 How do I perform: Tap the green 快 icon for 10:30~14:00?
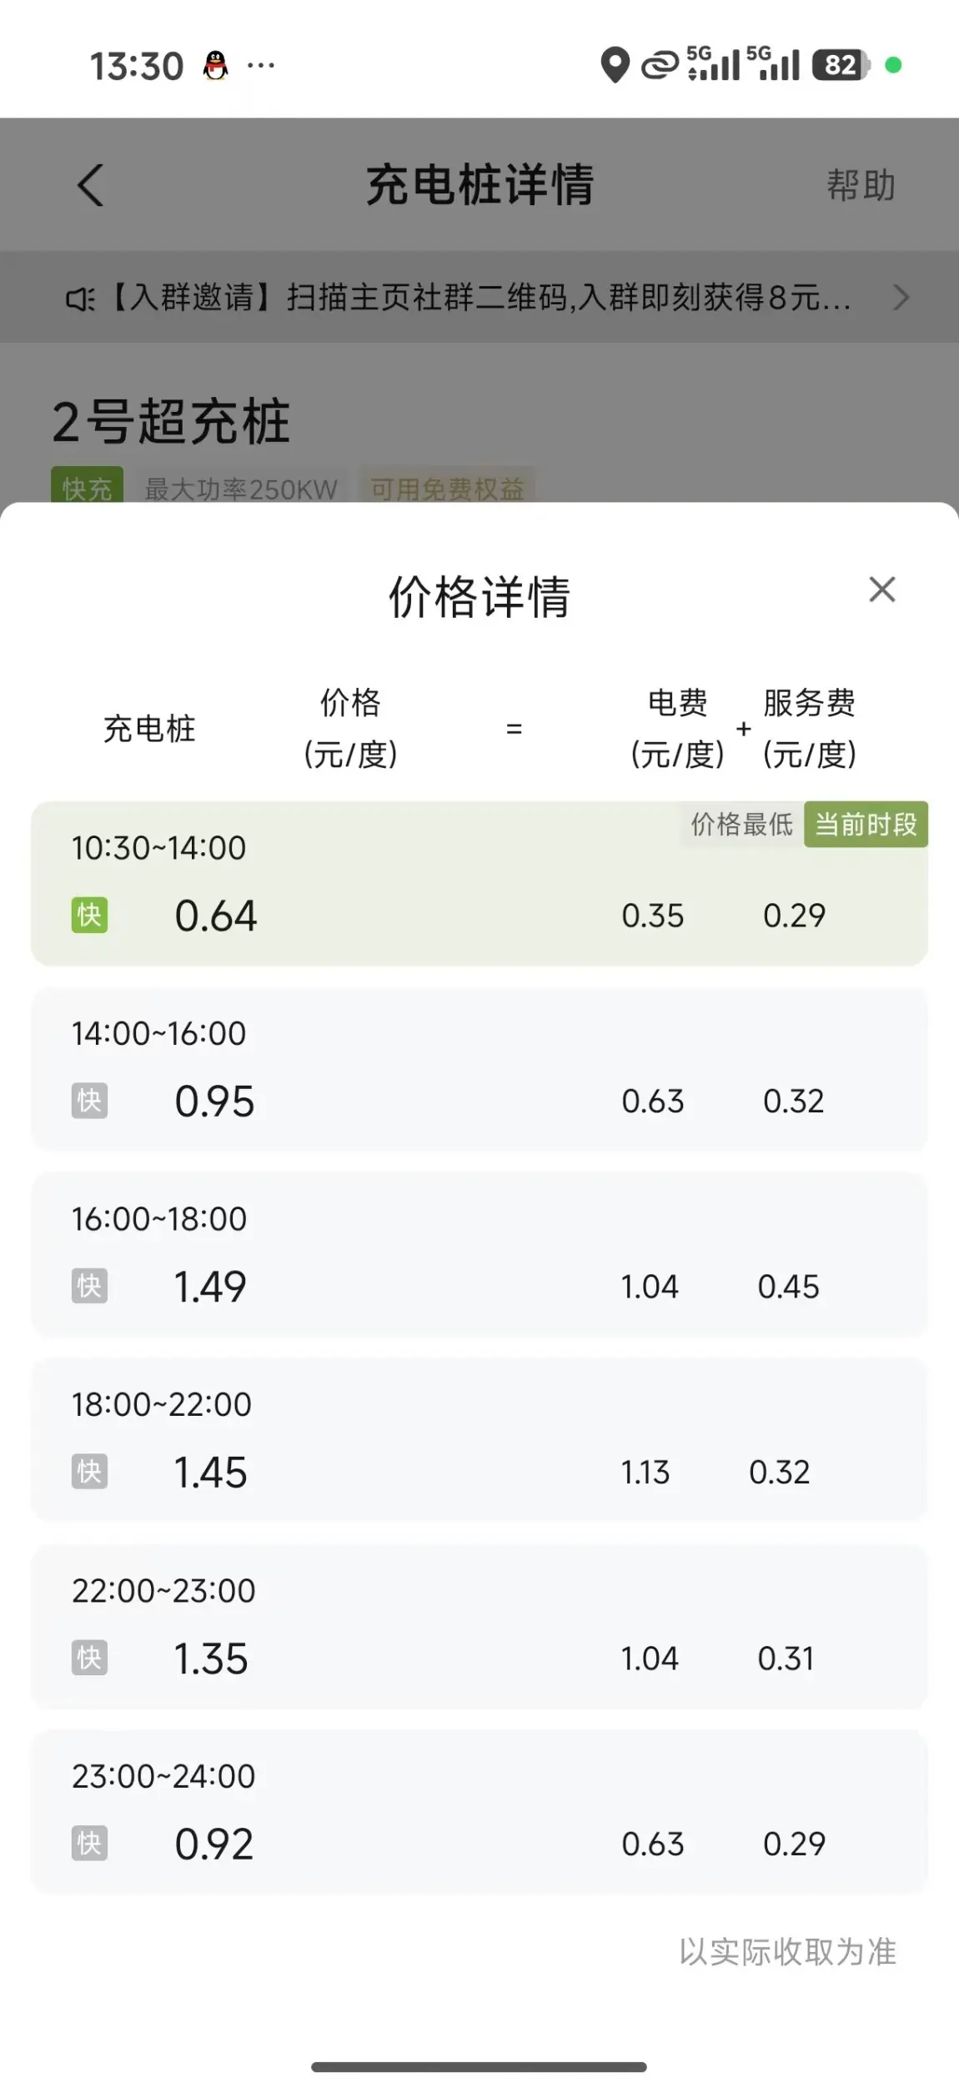coord(89,916)
